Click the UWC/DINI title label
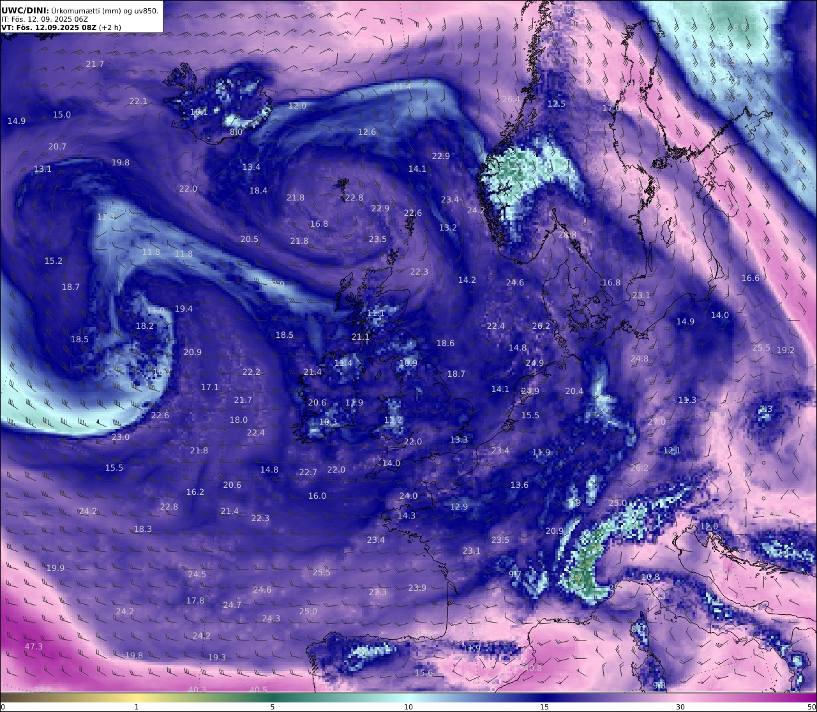 tap(24, 10)
